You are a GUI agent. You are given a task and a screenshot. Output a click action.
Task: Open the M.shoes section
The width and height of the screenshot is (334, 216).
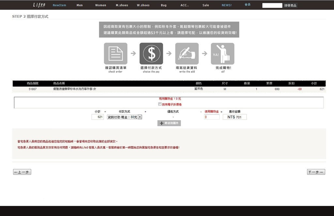click(122, 5)
